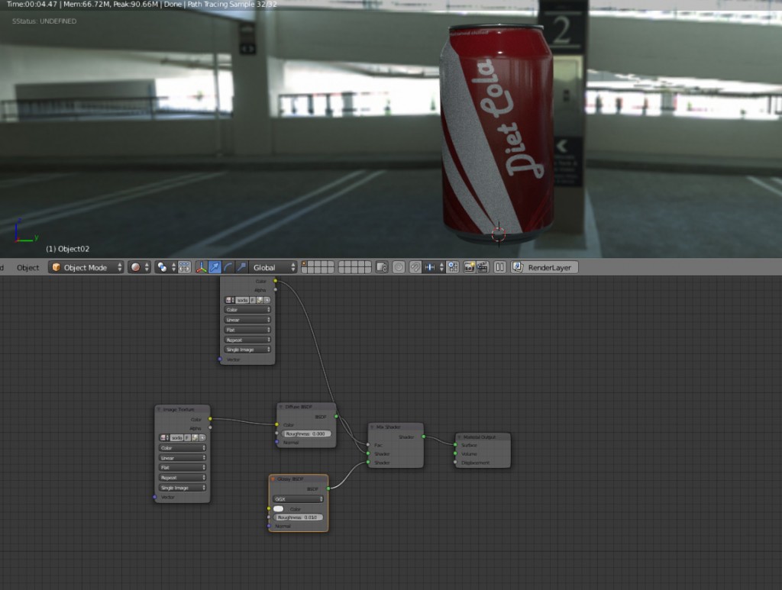Unlink the soda image using the X button
This screenshot has height=590, width=782.
pyautogui.click(x=202, y=438)
